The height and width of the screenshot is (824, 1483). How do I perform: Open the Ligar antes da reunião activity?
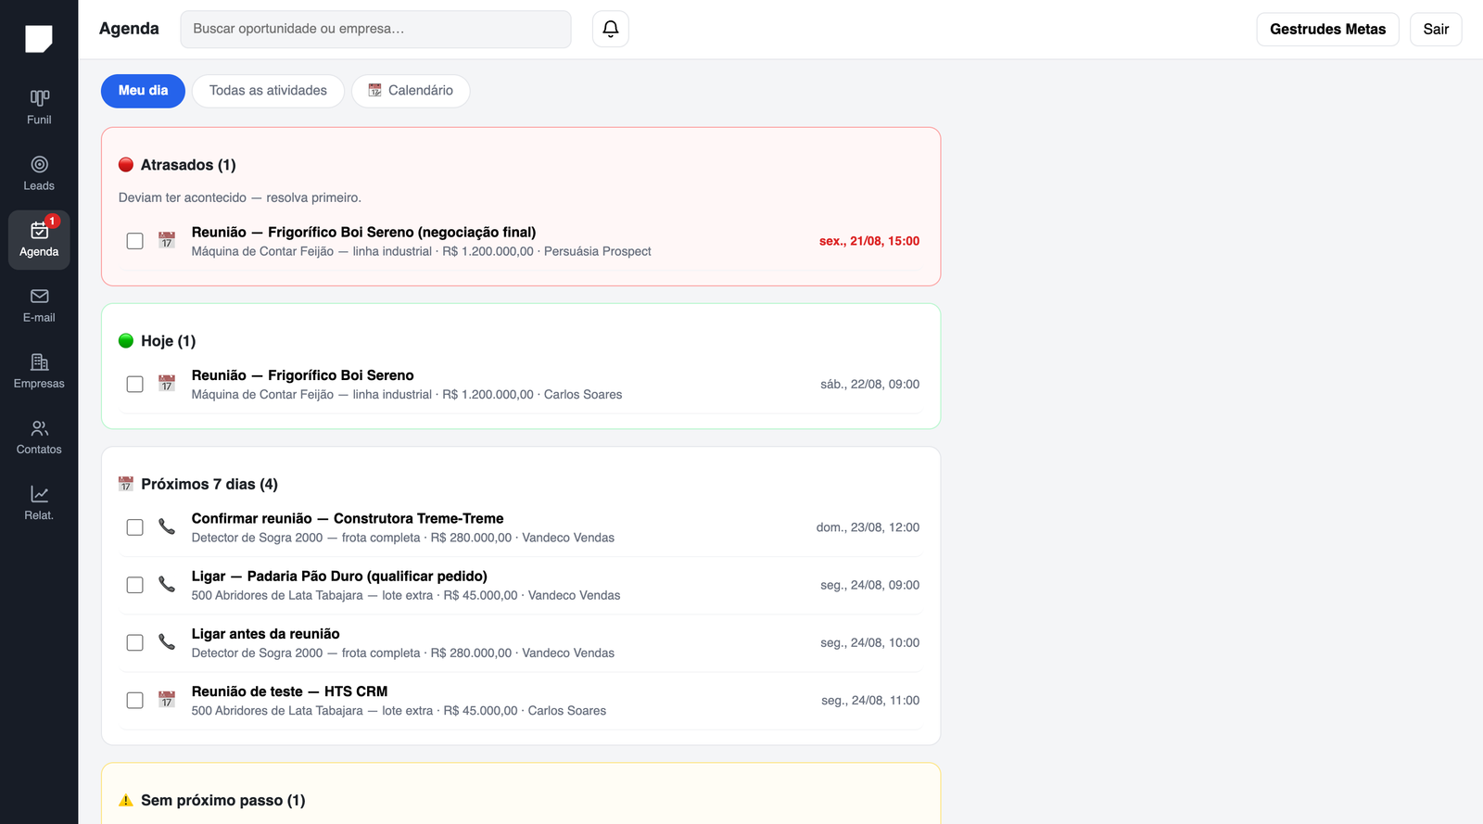click(266, 634)
